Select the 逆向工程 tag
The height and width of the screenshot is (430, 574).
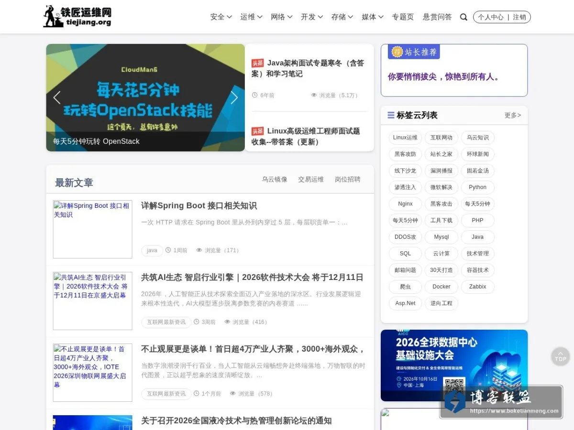click(x=442, y=303)
